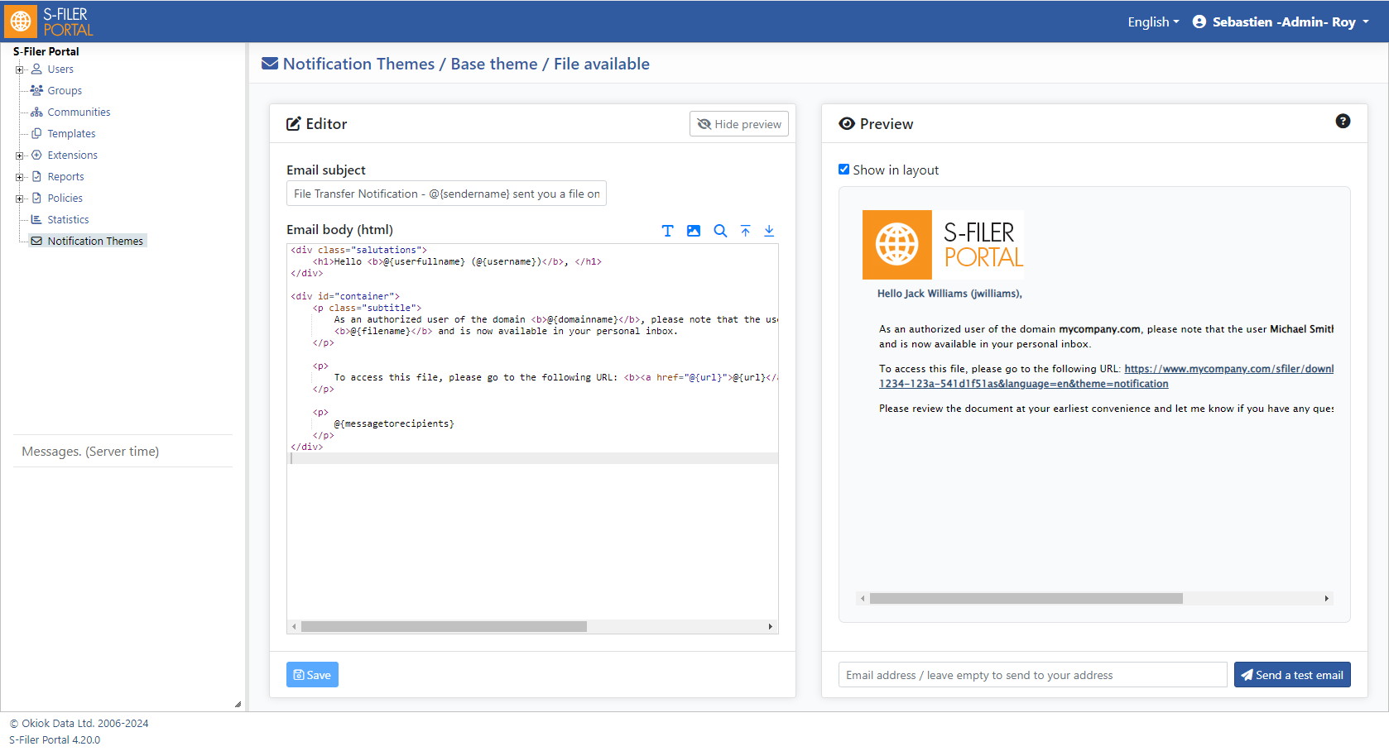Click the S-FILER PORTAL logo in email preview
The image size is (1389, 756).
[x=943, y=245]
